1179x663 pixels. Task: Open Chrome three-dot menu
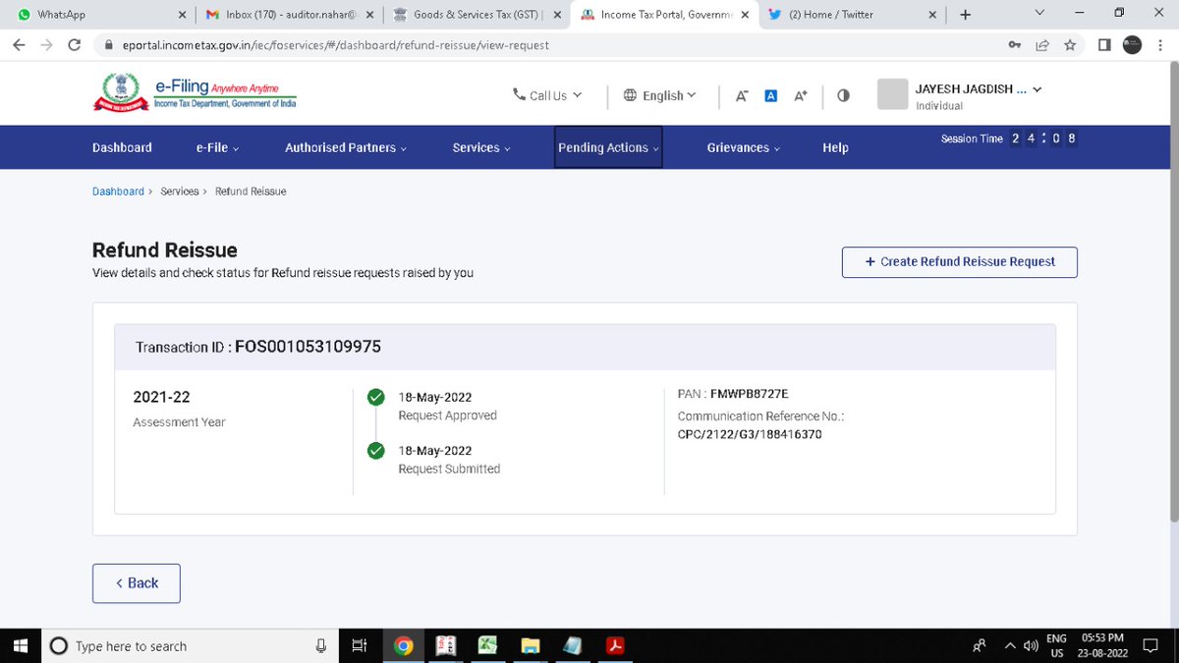click(1161, 45)
